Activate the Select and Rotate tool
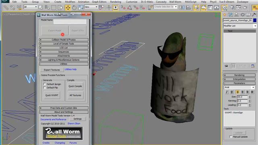258x145 pixels. (x=74, y=8)
